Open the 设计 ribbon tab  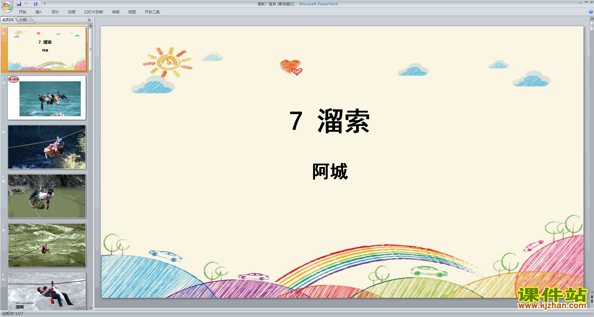click(55, 12)
